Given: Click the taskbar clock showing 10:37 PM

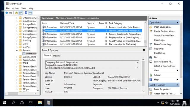Looking at the screenshot, I should pos(175,103).
